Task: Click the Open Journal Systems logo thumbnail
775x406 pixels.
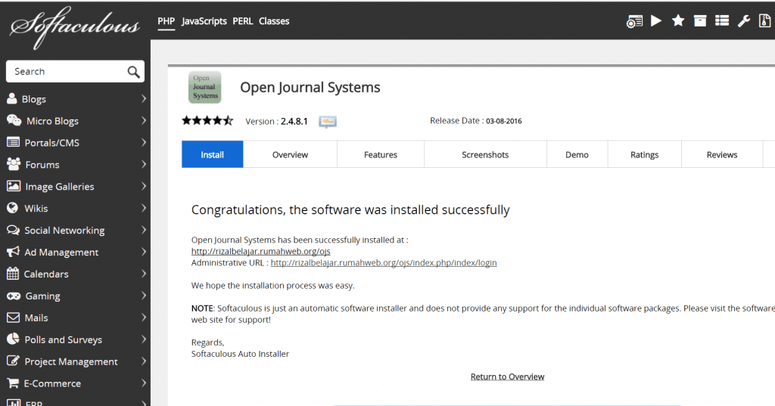Action: 204,88
